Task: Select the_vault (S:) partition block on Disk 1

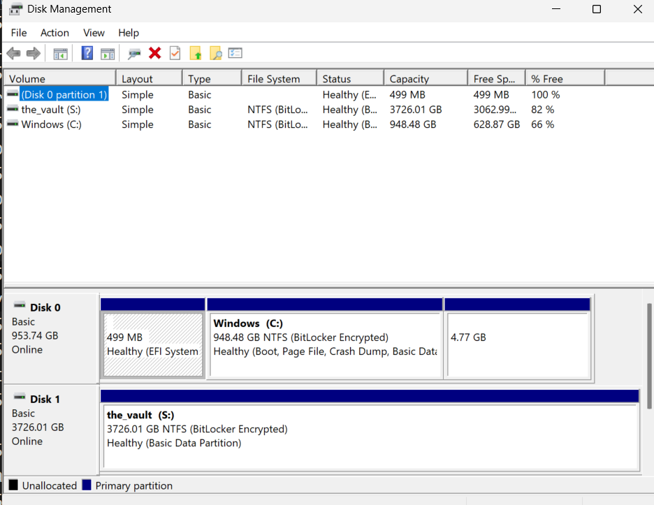Action: (370, 430)
